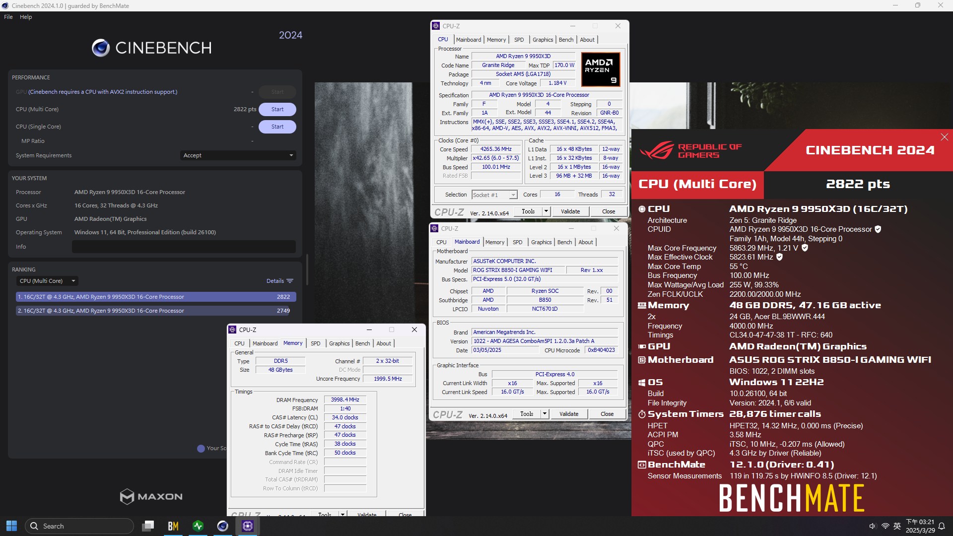Screen dimensions: 953x536
Task: Start the CPU (Single Core) benchmark
Action: pyautogui.click(x=277, y=127)
